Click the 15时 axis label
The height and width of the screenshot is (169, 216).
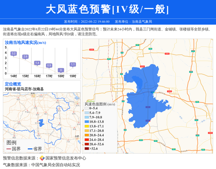[x=26, y=76]
